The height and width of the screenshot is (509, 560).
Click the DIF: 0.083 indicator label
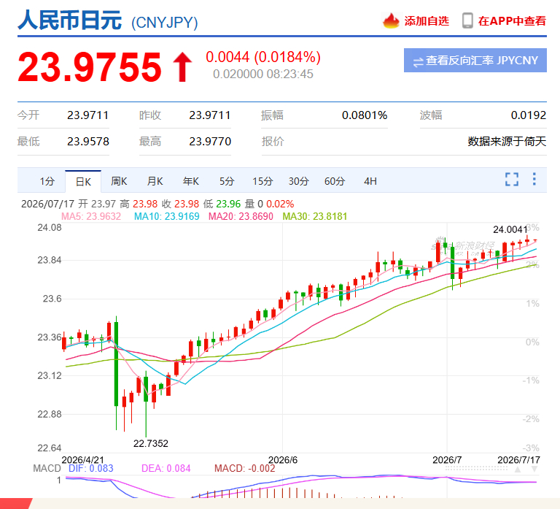coord(90,468)
